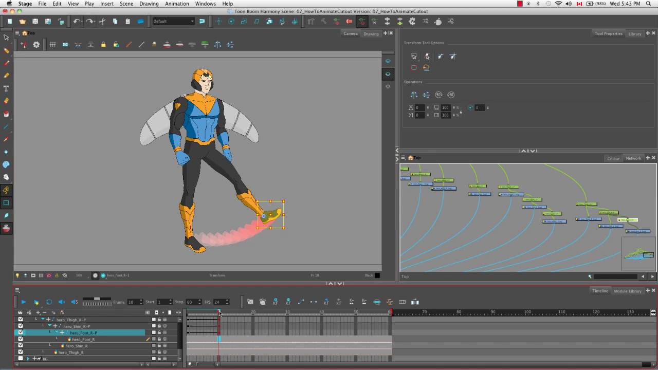Open the Default workspace dropdown
This screenshot has height=370, width=658.
(x=174, y=22)
